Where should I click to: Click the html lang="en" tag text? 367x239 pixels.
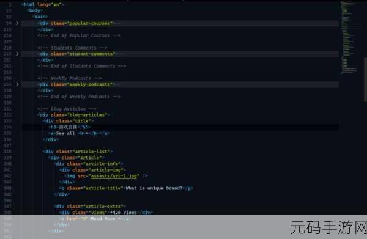(x=43, y=4)
